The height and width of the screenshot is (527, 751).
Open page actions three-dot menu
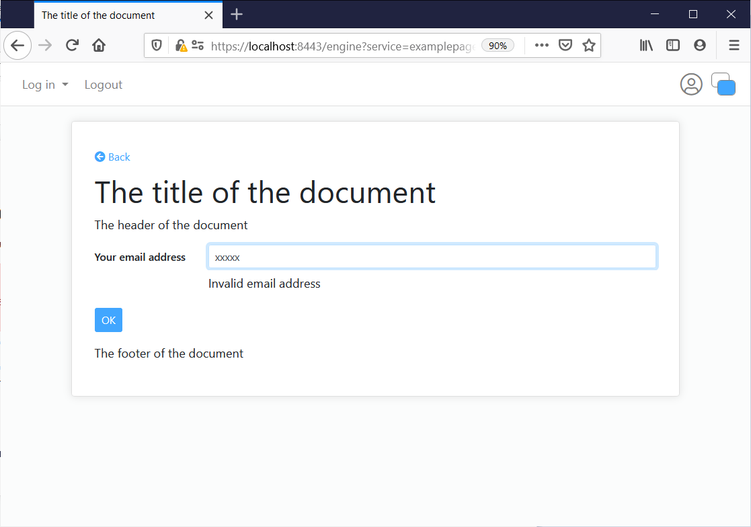[542, 46]
